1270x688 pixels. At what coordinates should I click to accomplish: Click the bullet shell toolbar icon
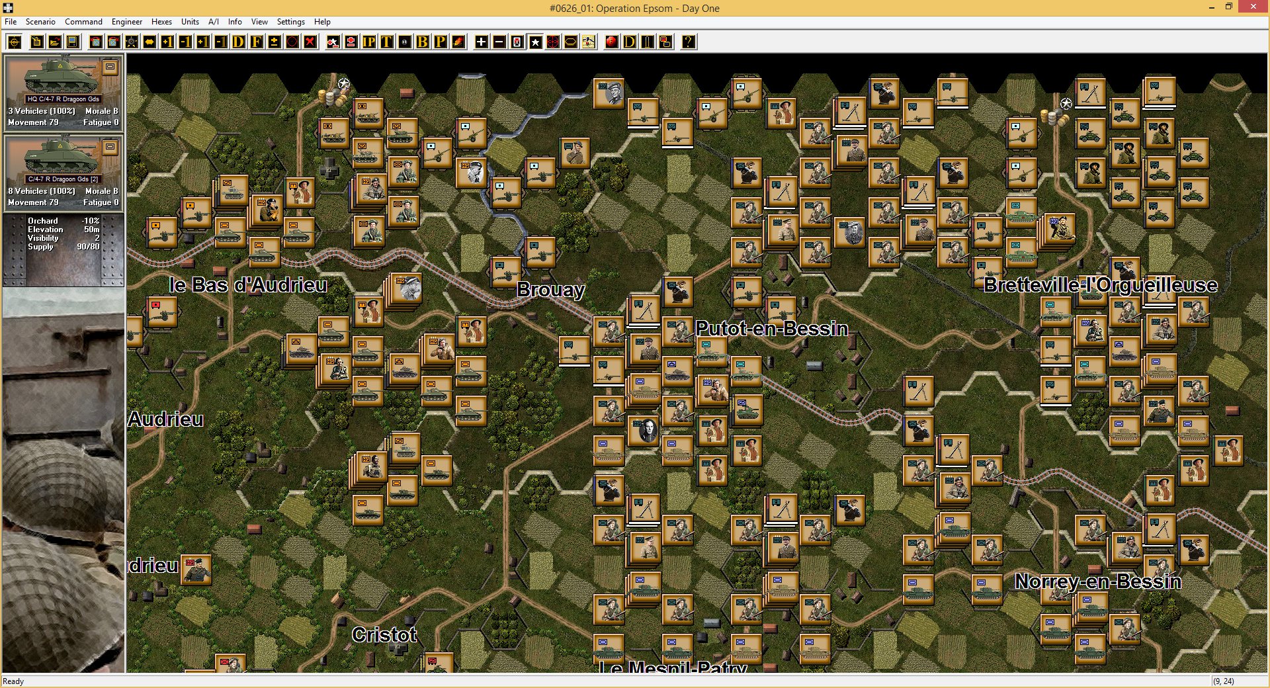pos(648,42)
